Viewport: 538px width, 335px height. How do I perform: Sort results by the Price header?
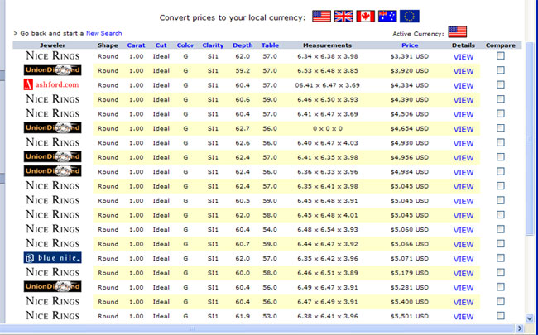410,45
